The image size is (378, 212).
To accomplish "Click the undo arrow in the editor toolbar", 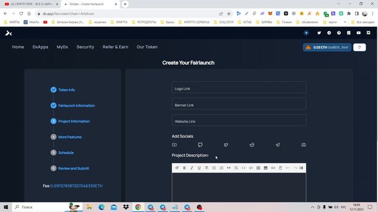I will (288, 168).
